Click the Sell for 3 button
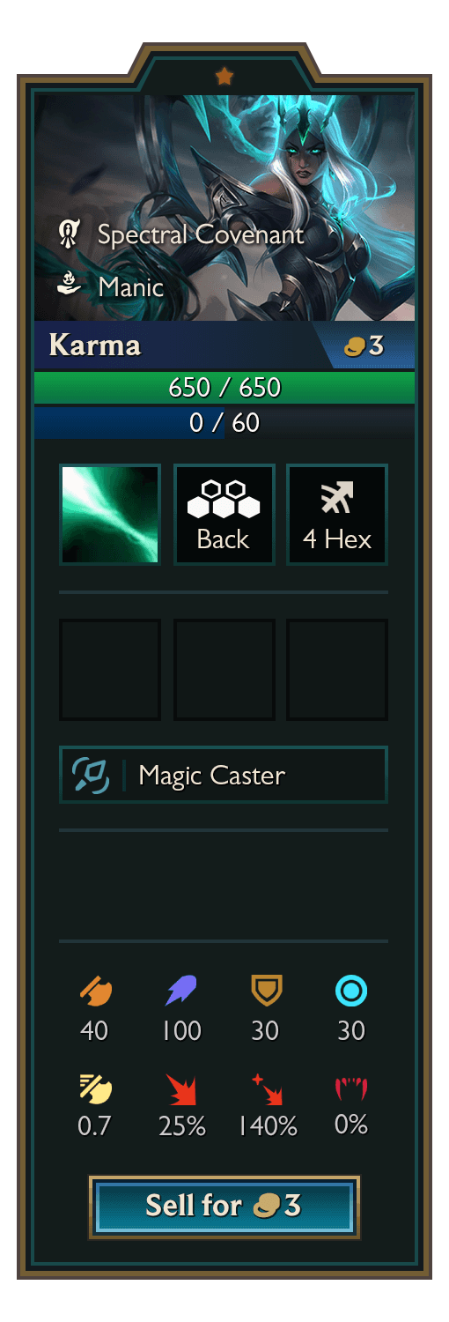 tap(224, 1207)
